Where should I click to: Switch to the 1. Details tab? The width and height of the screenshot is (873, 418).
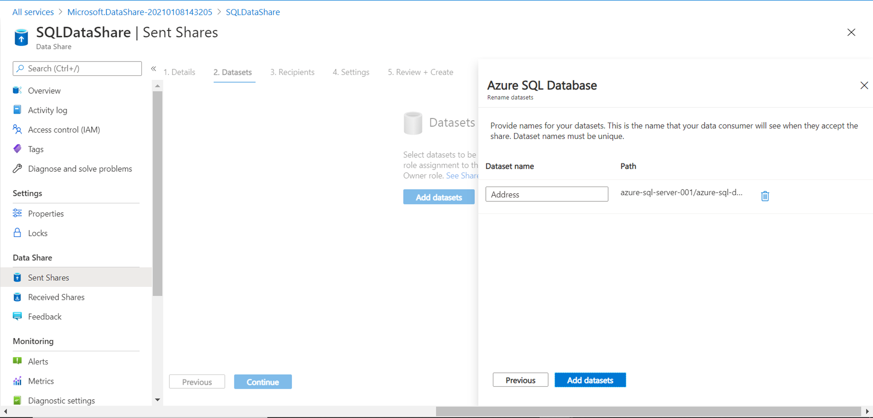tap(179, 72)
